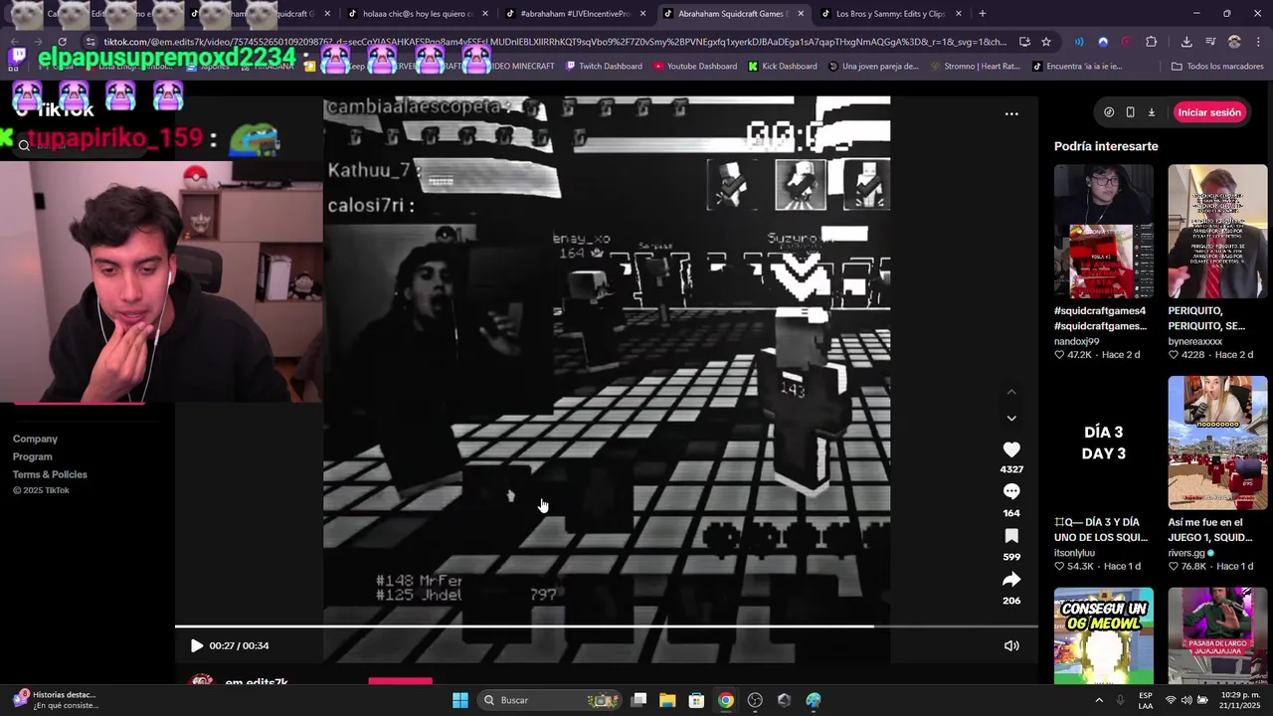Click the blue sound waves extension icon

(x=1079, y=42)
